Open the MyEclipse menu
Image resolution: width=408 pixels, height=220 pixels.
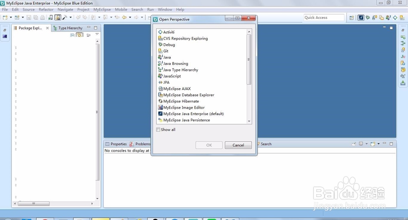tap(102, 9)
